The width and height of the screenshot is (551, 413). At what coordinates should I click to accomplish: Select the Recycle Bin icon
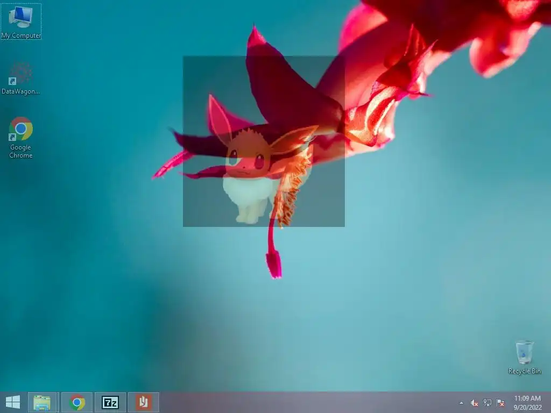524,357
